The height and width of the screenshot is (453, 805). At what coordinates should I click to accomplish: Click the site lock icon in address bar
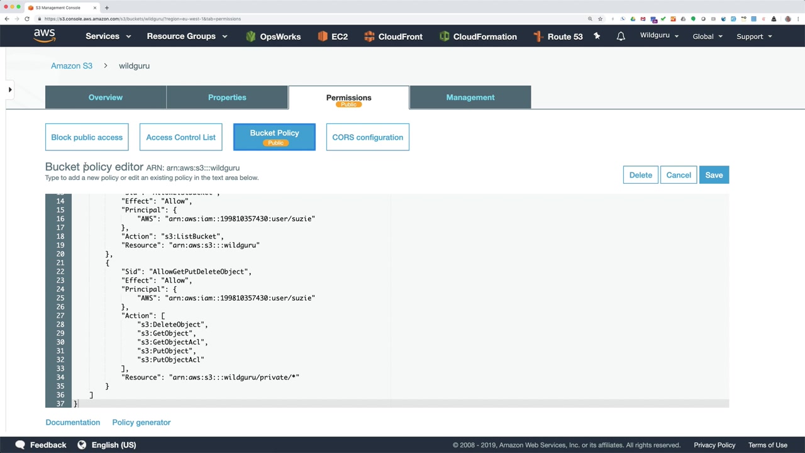pos(41,19)
